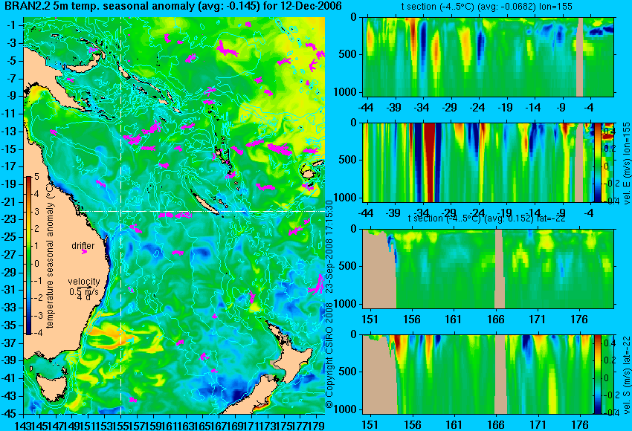Click '0.4' tick on vel. E color bar

(609, 132)
